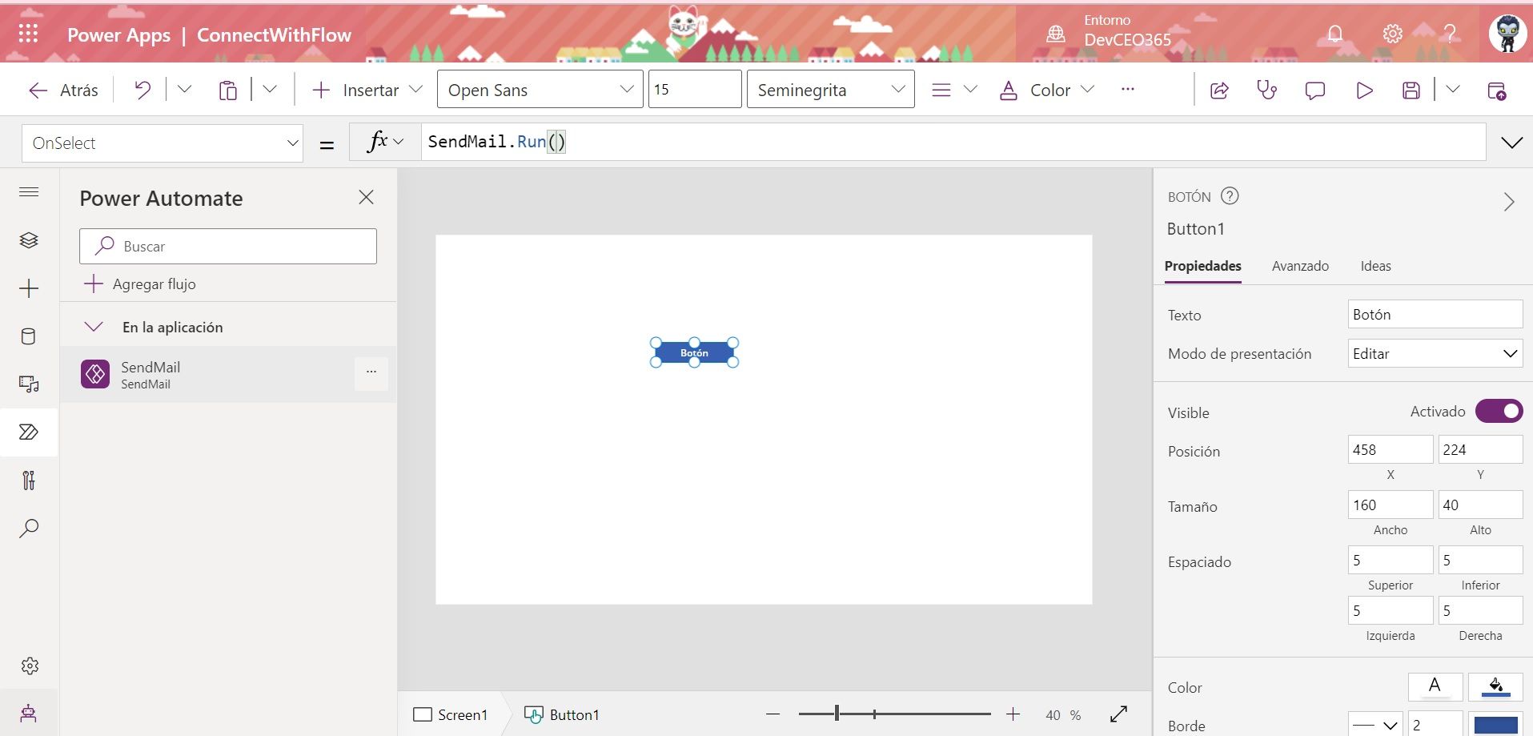Open SendMail flow more options ellipsis
Screen dimensions: 1533x736
tap(371, 372)
